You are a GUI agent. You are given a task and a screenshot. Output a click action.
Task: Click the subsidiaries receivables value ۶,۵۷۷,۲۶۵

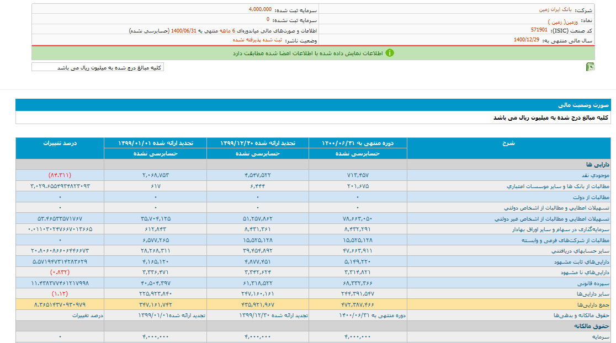(x=156, y=240)
